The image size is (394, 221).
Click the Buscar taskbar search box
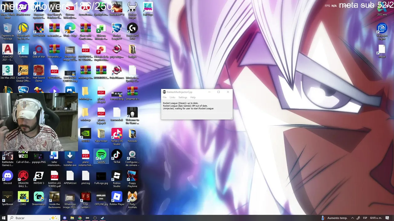(33, 218)
